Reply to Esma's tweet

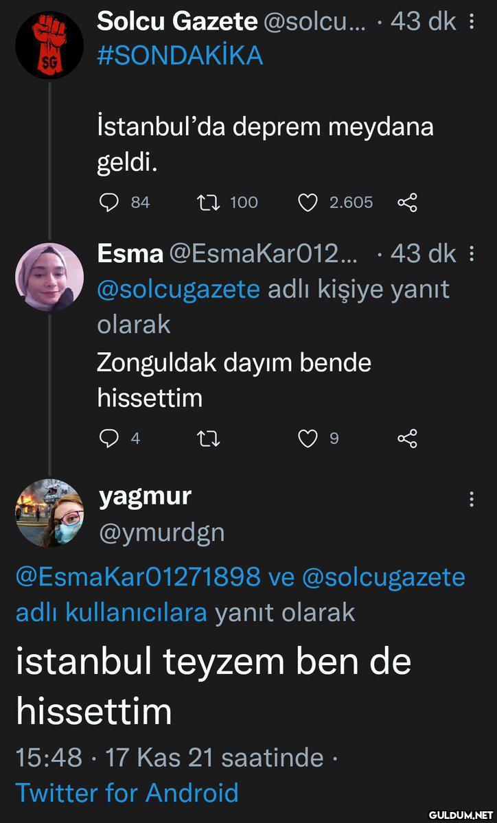[x=110, y=438]
